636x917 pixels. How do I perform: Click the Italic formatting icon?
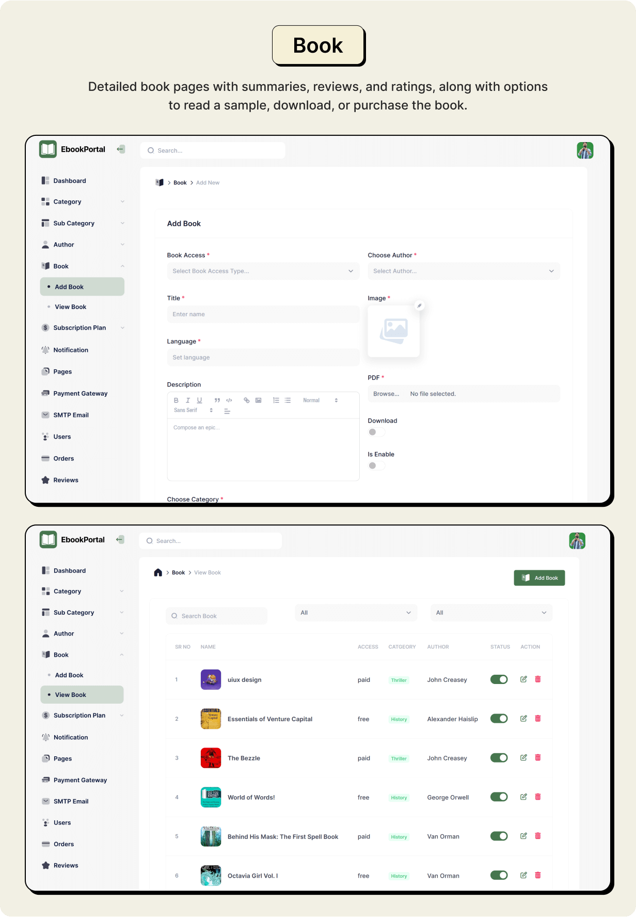[188, 400]
